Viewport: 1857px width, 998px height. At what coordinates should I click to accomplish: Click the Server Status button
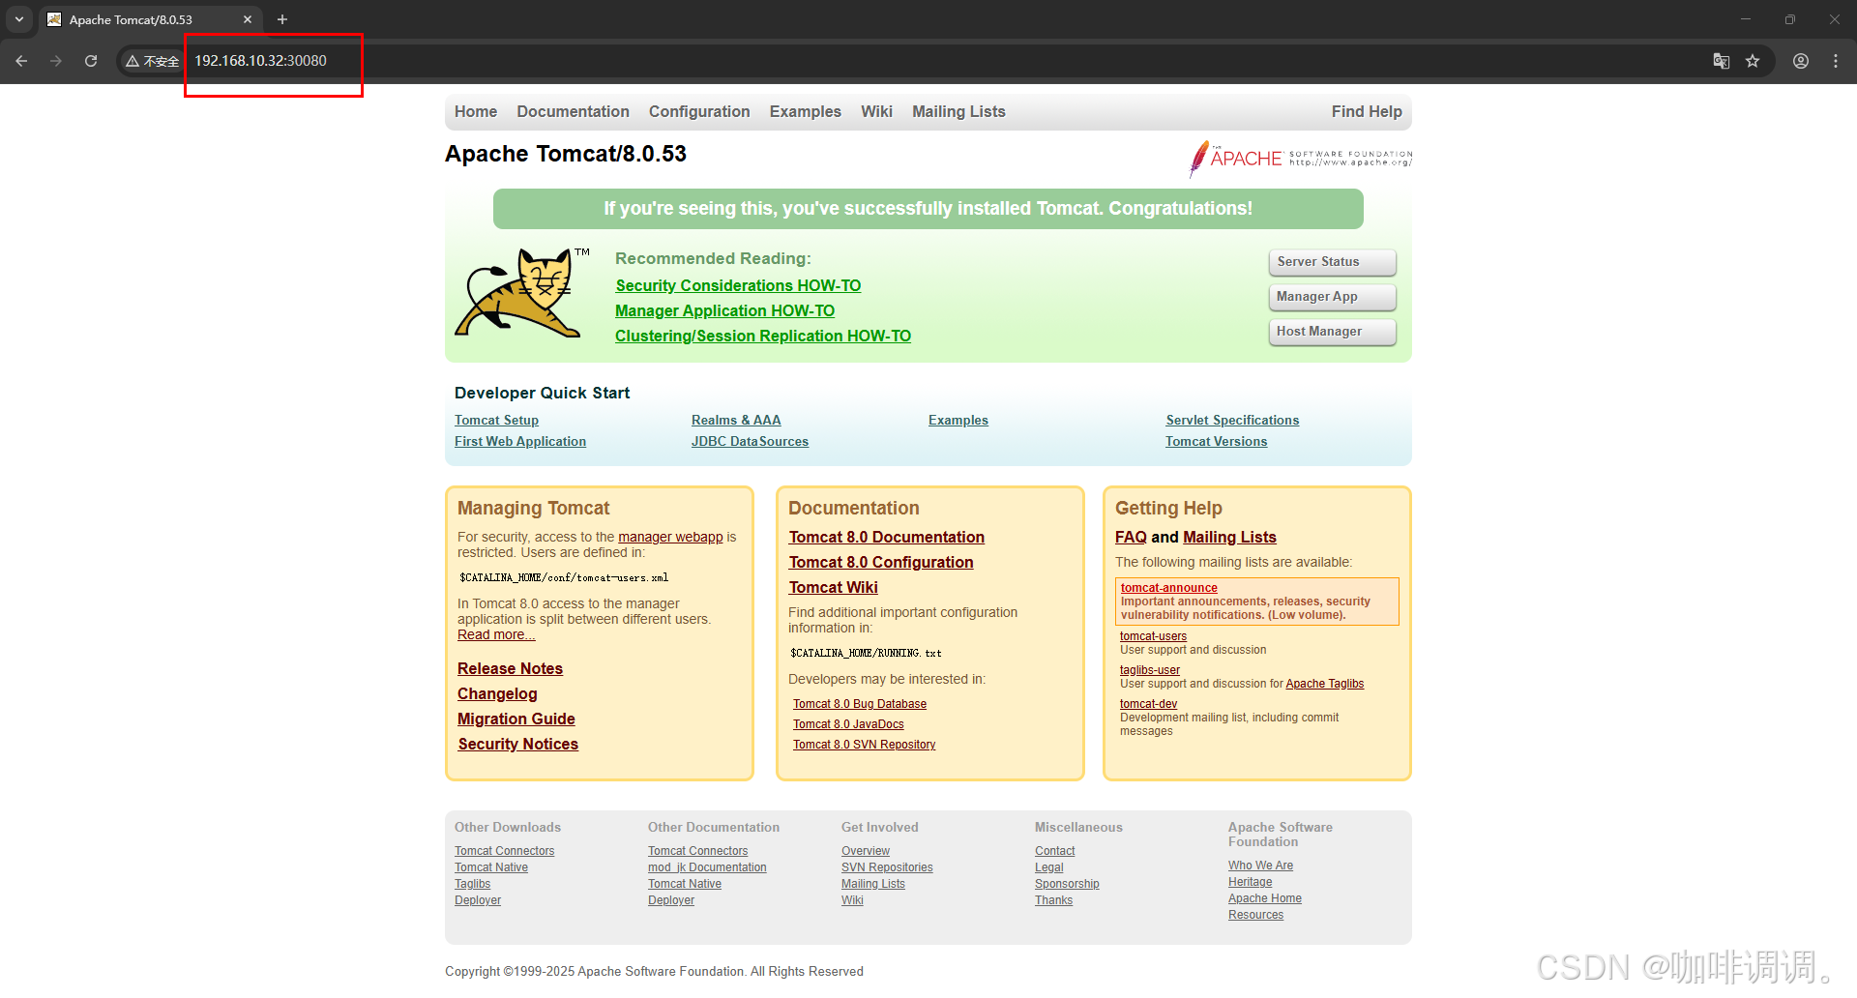click(1332, 262)
